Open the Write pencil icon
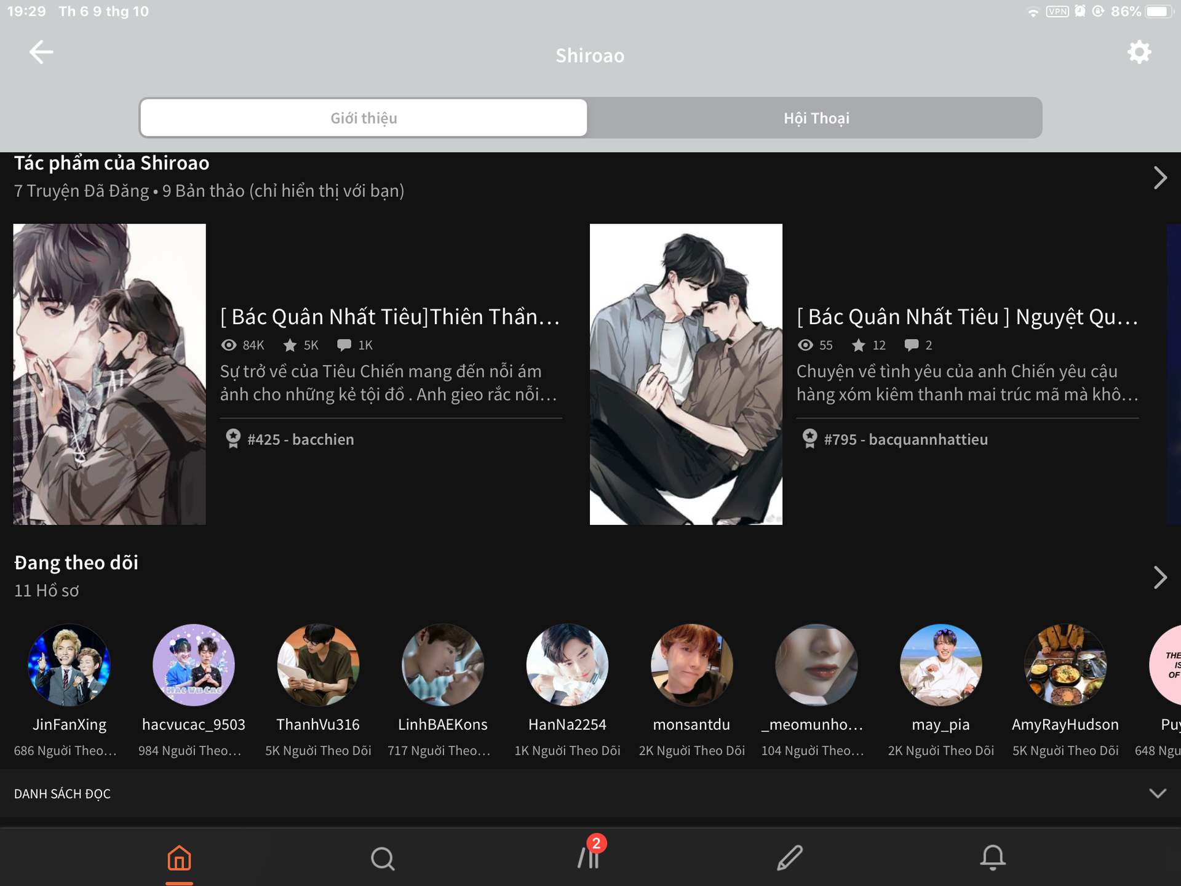 click(790, 858)
